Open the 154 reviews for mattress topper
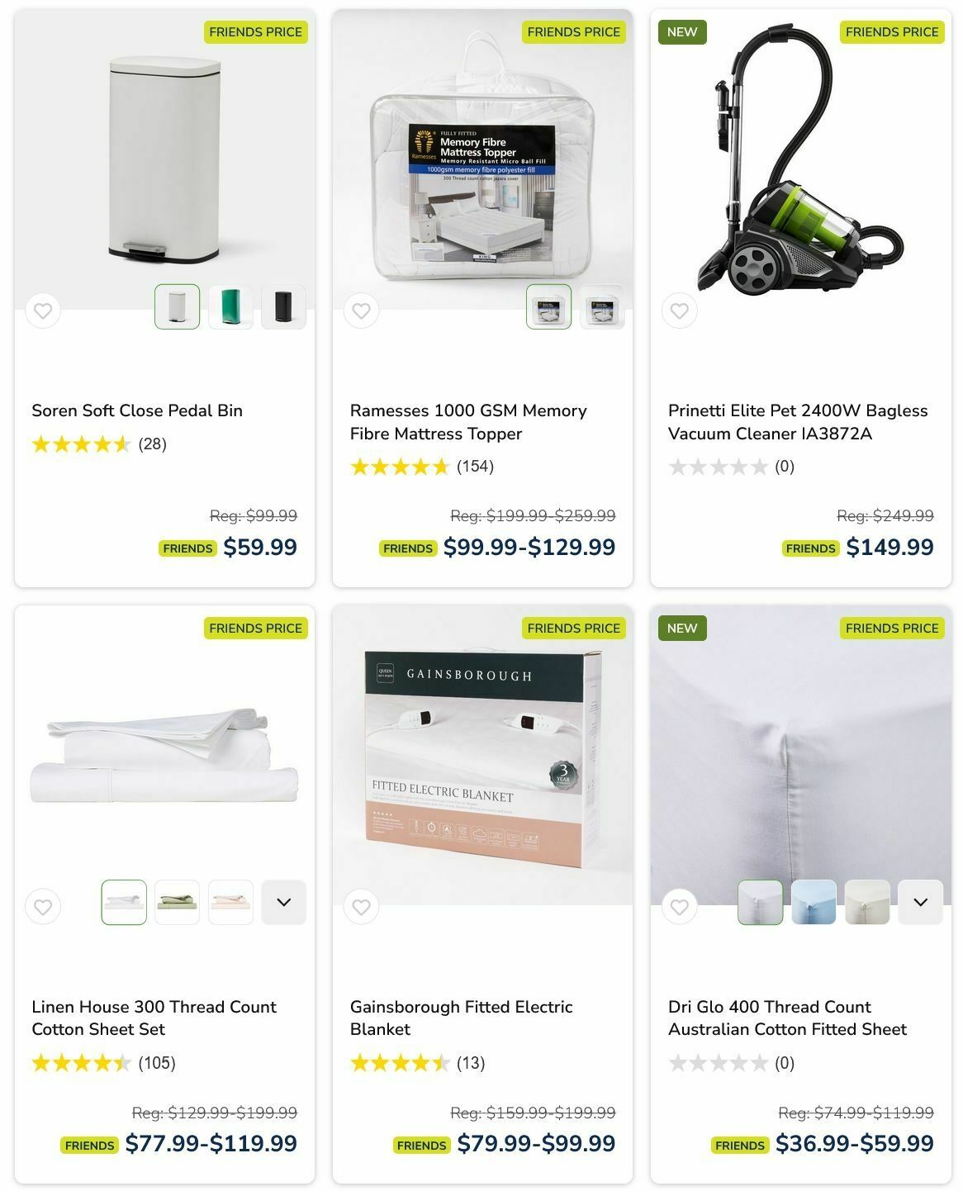The width and height of the screenshot is (963, 1191). click(x=475, y=467)
